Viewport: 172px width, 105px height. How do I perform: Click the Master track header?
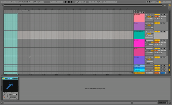pos(139,73)
